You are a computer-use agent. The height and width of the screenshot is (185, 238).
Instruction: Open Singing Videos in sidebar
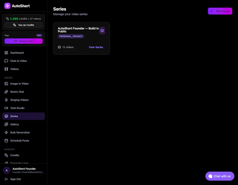tap(24, 100)
